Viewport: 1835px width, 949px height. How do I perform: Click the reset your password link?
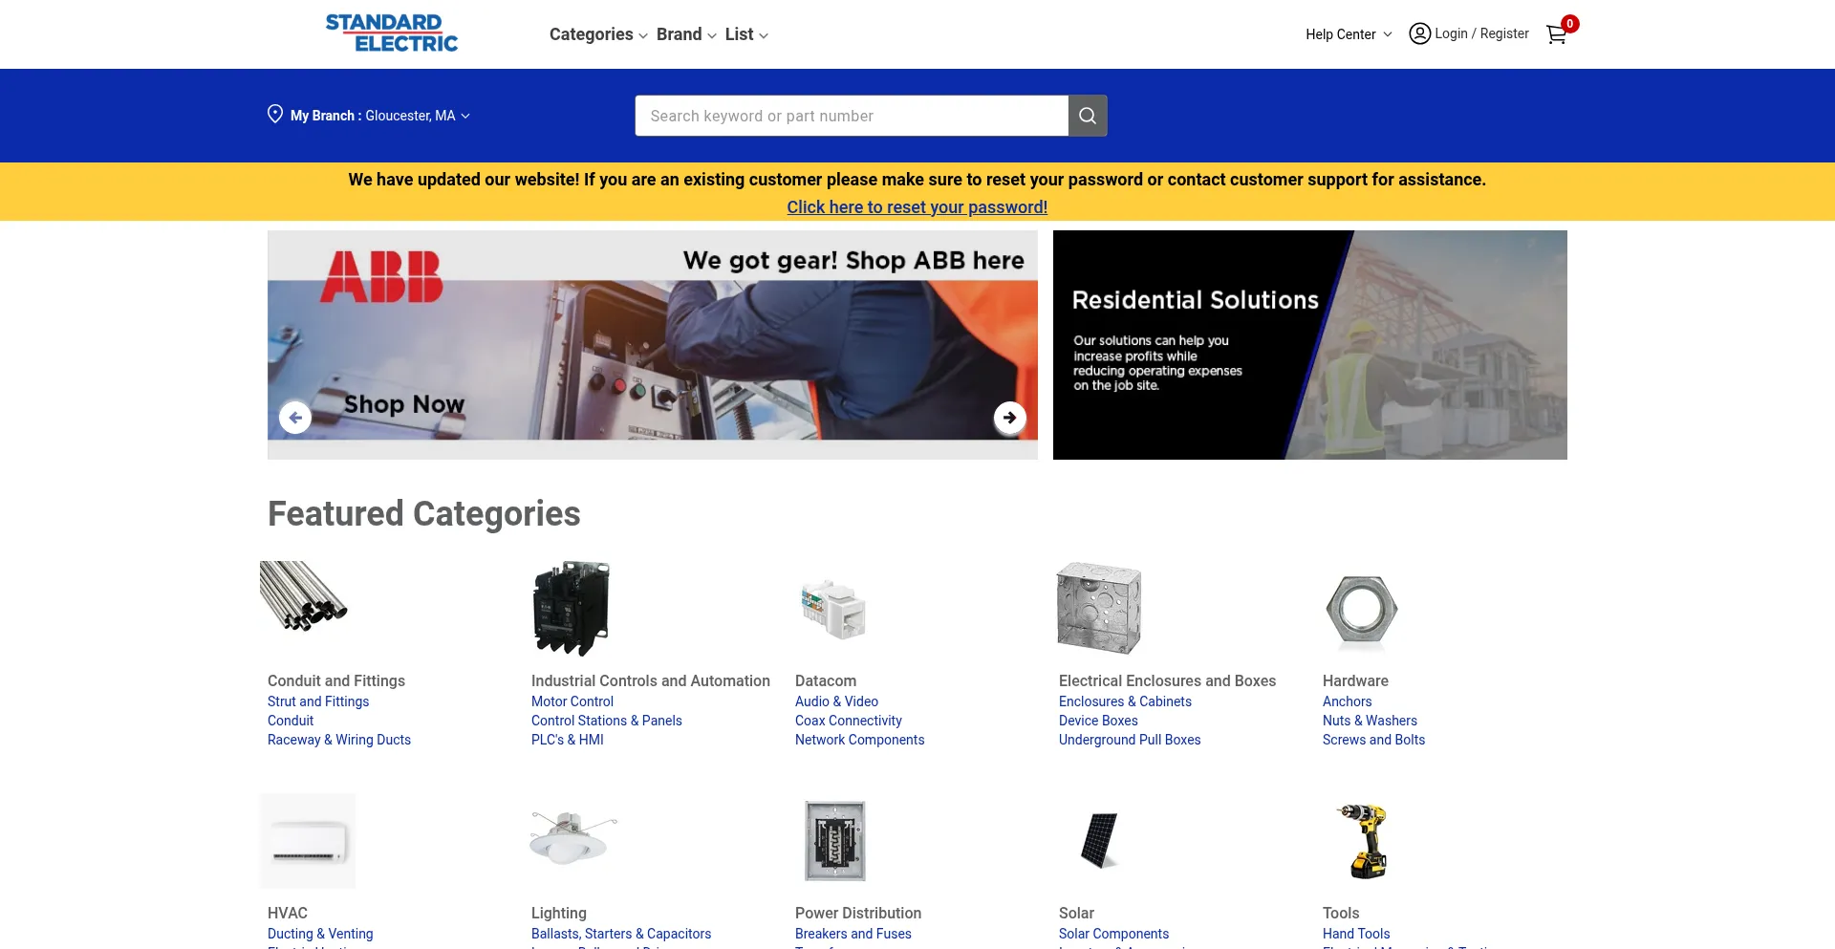[917, 207]
